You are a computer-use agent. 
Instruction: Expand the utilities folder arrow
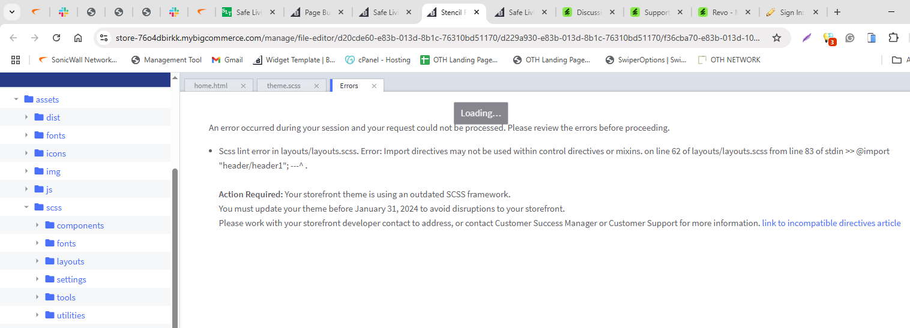tap(37, 315)
